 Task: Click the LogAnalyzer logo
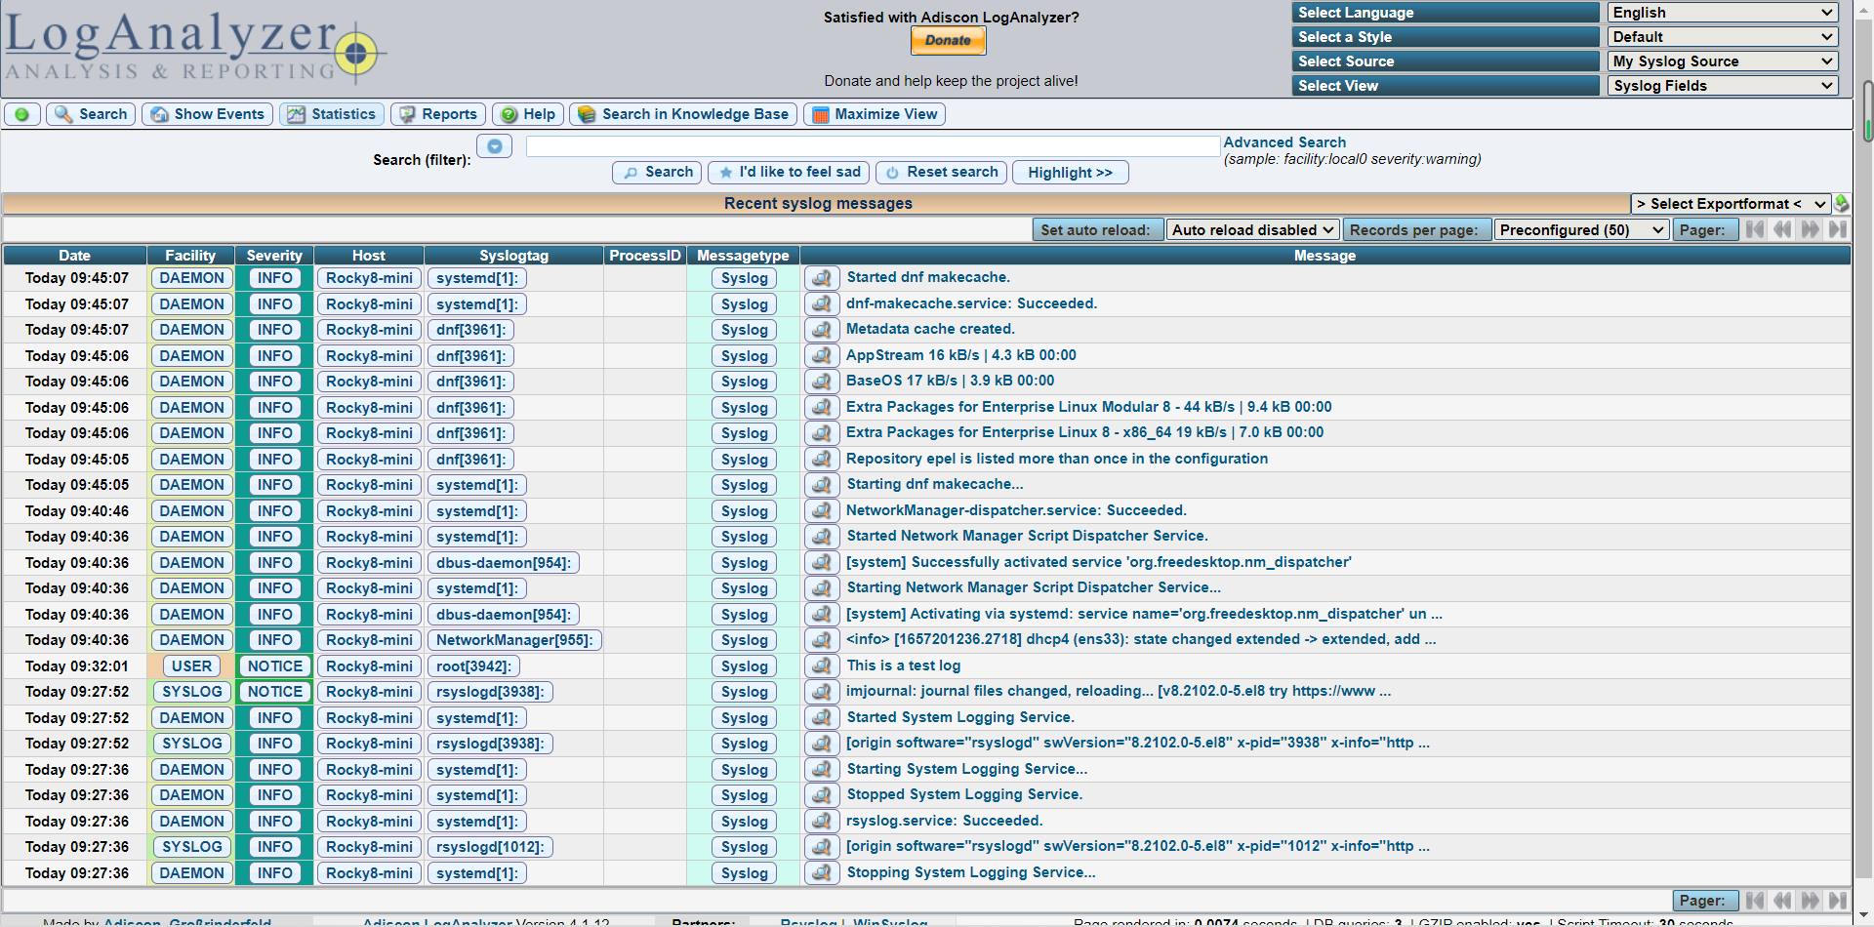click(195, 47)
